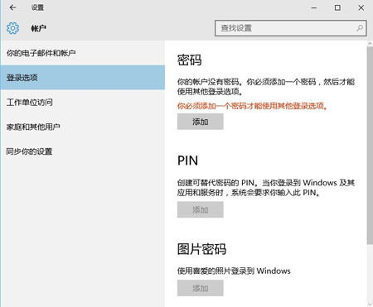Click the scrollbar down arrow
Screen dimensions: 373x307
coord(370,305)
